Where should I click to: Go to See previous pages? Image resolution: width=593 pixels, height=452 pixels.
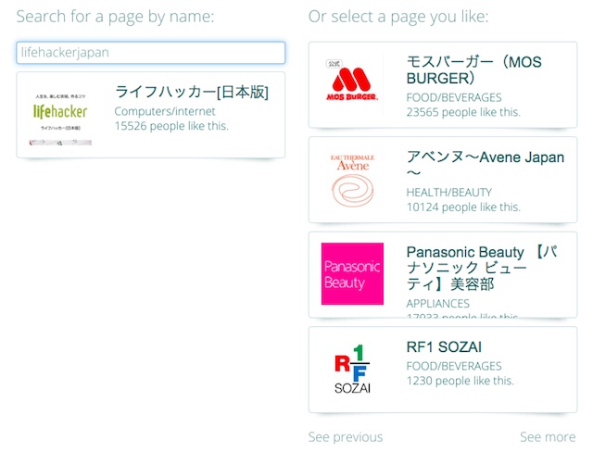[346, 437]
